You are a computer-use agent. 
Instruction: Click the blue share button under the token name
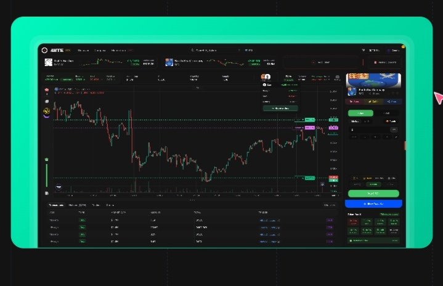coord(392,102)
